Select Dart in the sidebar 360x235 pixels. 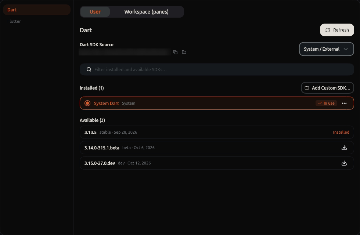point(37,10)
